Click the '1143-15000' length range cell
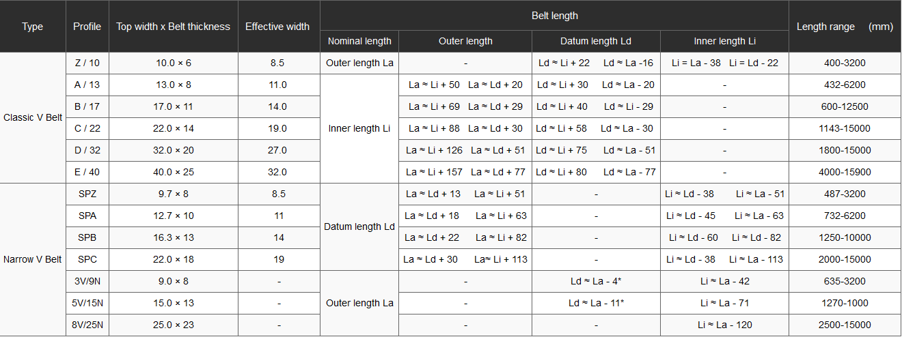Screen dimensions: 902x337 pyautogui.click(x=845, y=128)
